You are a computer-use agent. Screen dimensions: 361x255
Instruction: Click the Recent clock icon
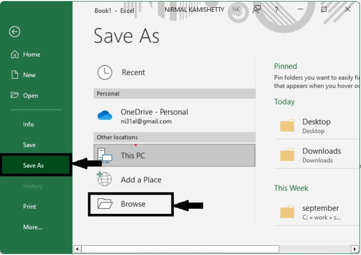pyautogui.click(x=105, y=73)
